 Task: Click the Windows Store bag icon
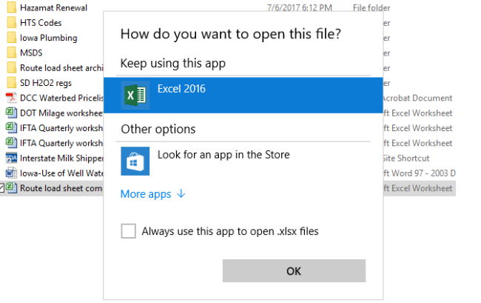pyautogui.click(x=135, y=161)
